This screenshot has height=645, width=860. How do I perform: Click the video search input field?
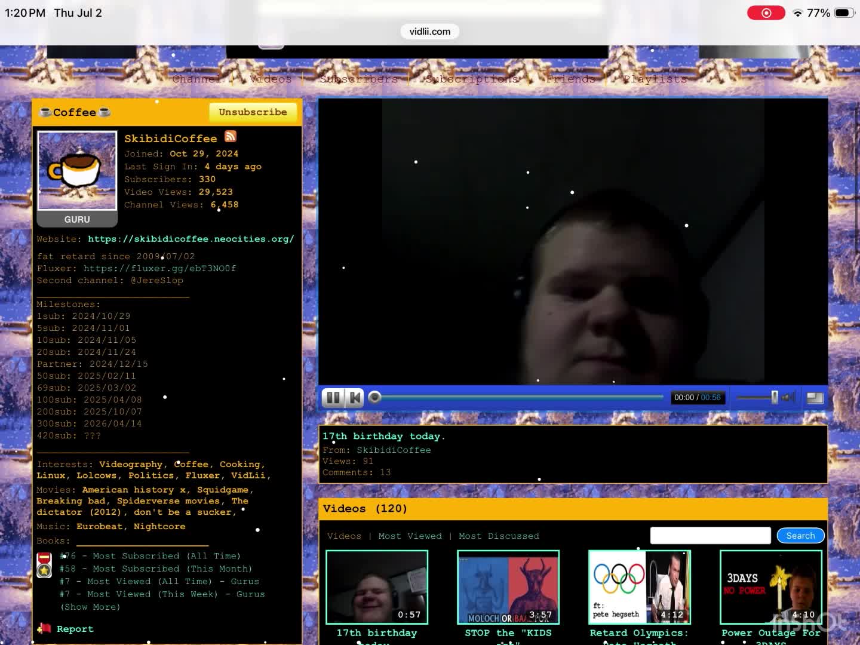pyautogui.click(x=710, y=536)
